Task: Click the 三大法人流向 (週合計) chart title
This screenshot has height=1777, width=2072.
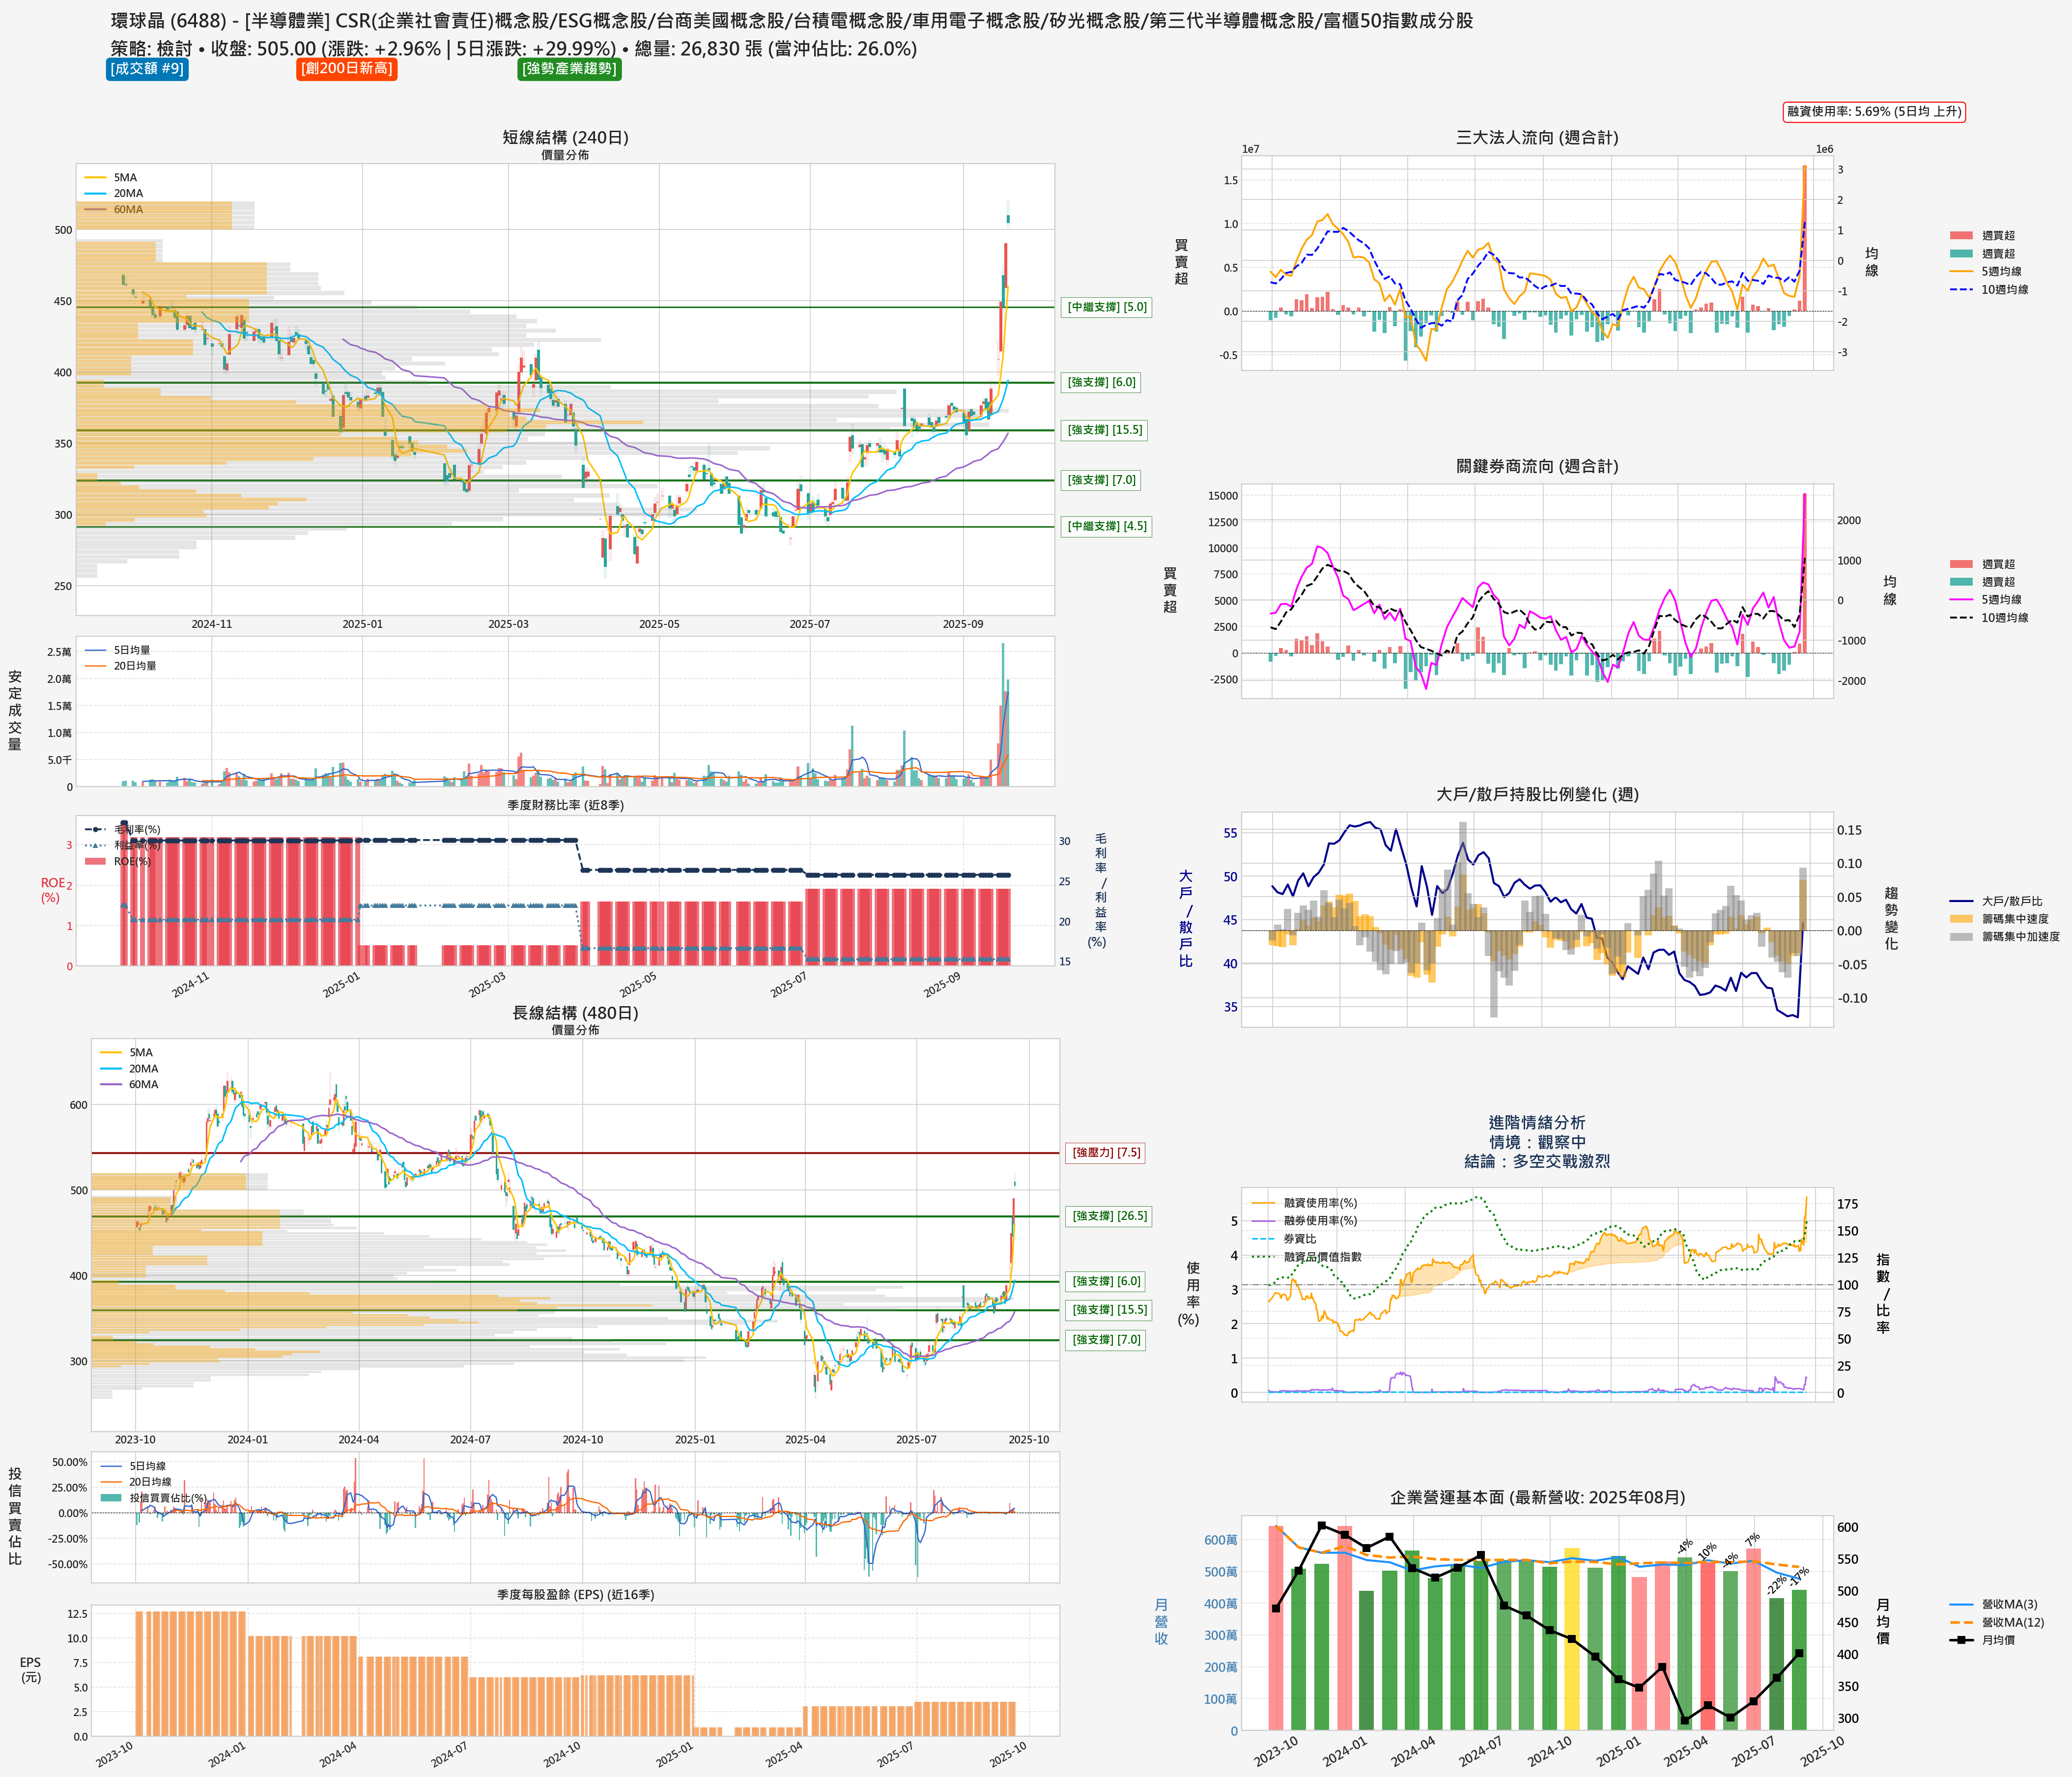Action: click(1536, 138)
